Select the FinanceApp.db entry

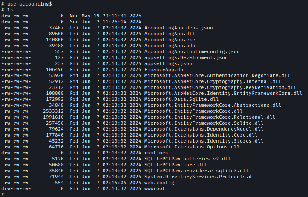[x=164, y=69]
